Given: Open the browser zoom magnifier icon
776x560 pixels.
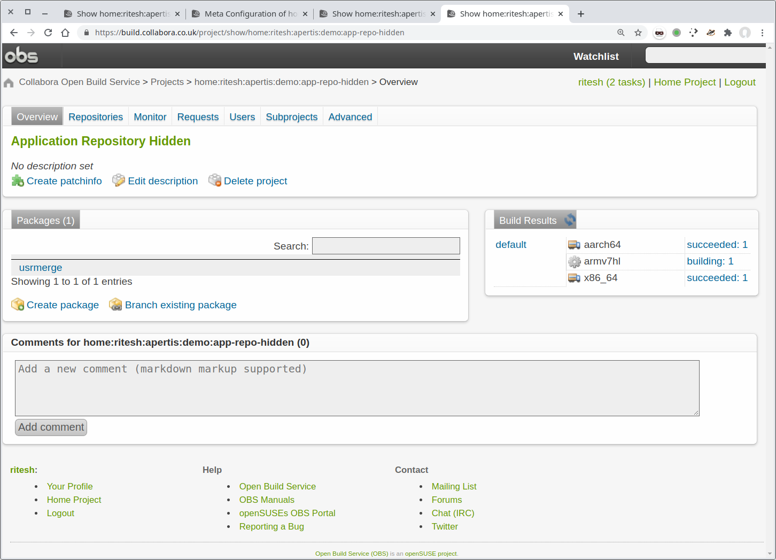Looking at the screenshot, I should 621,33.
